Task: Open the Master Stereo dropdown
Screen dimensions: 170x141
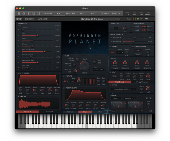Action: [x=116, y=98]
